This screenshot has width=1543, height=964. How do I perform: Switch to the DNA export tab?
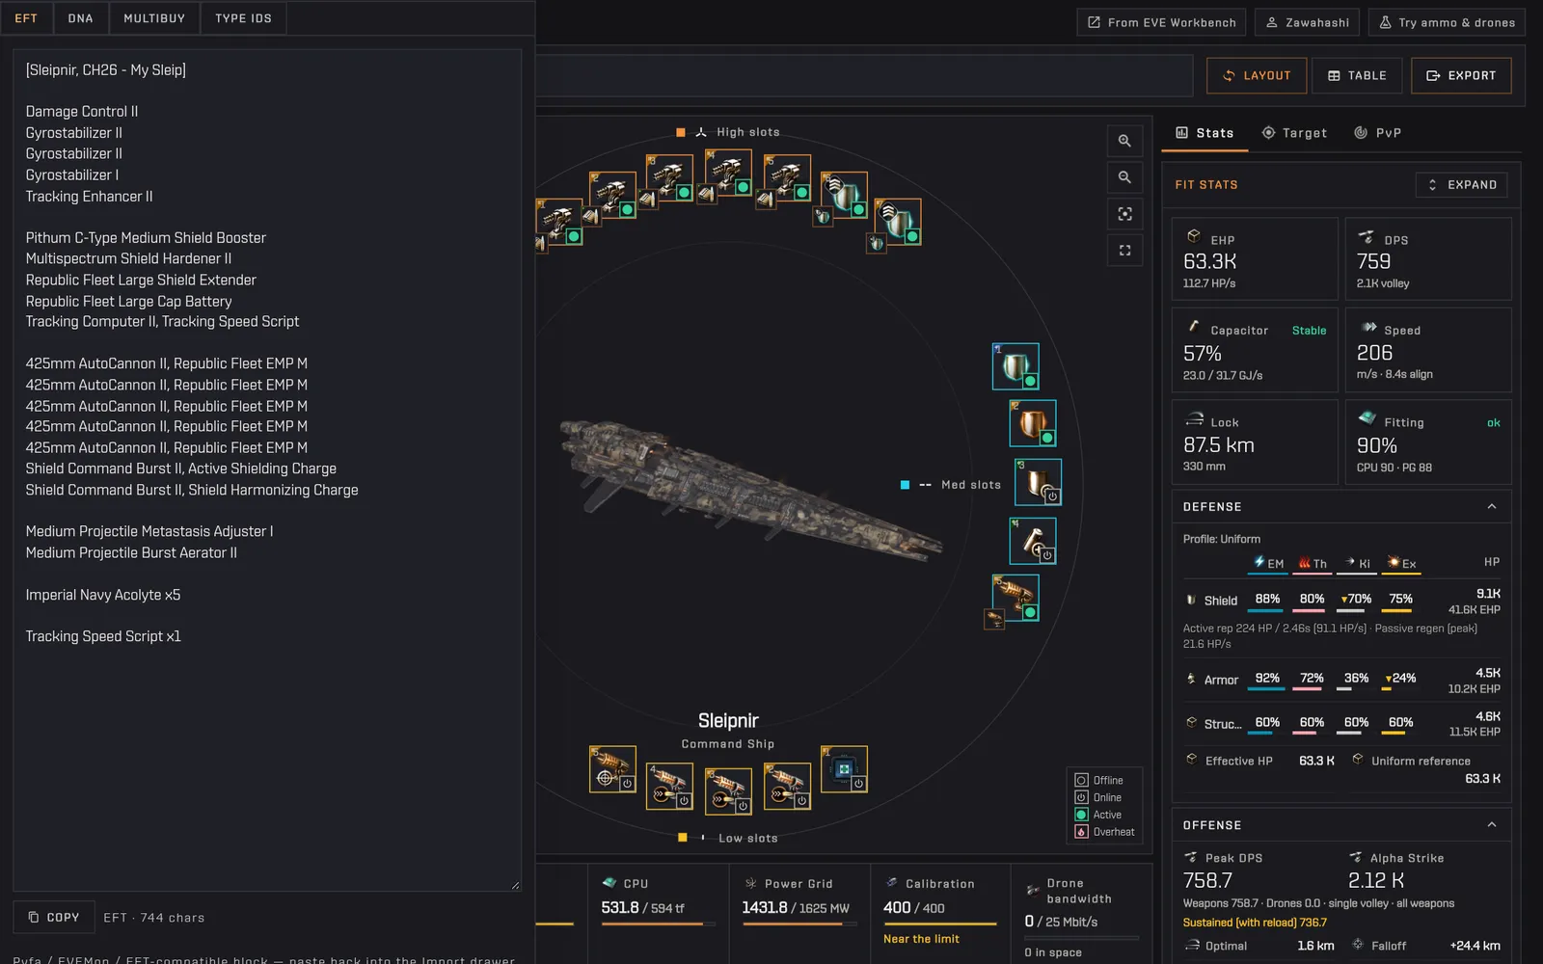coord(81,18)
